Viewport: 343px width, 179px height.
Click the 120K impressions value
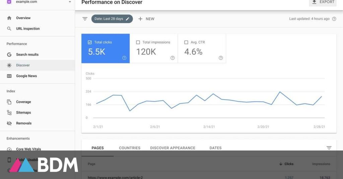pos(146,52)
